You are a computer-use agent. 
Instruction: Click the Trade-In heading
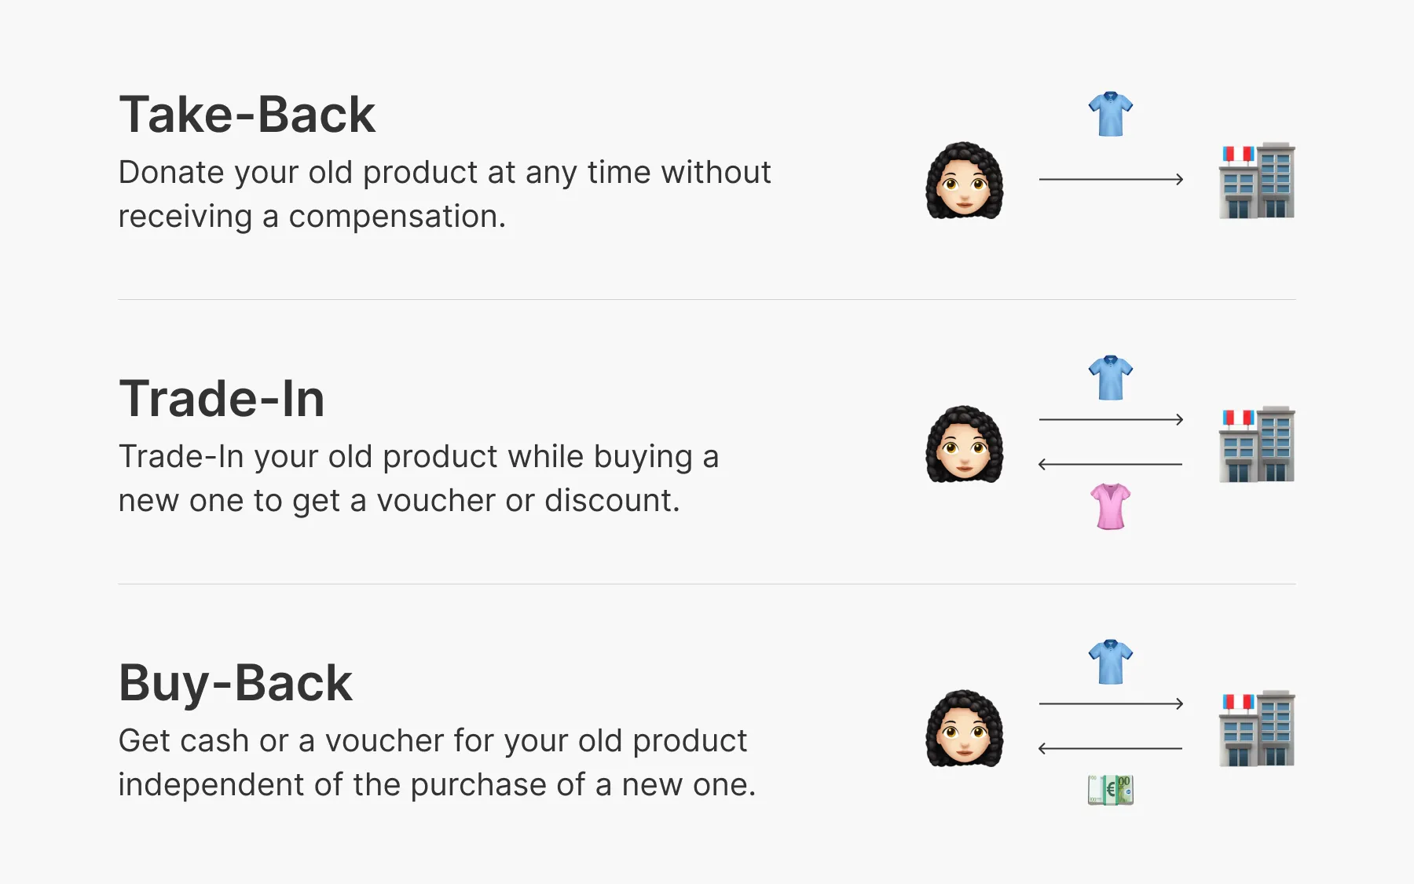point(222,399)
